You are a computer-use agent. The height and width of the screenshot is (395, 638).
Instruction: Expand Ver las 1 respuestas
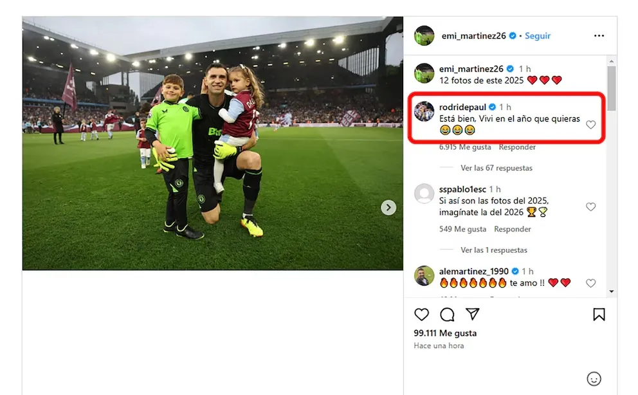(494, 250)
